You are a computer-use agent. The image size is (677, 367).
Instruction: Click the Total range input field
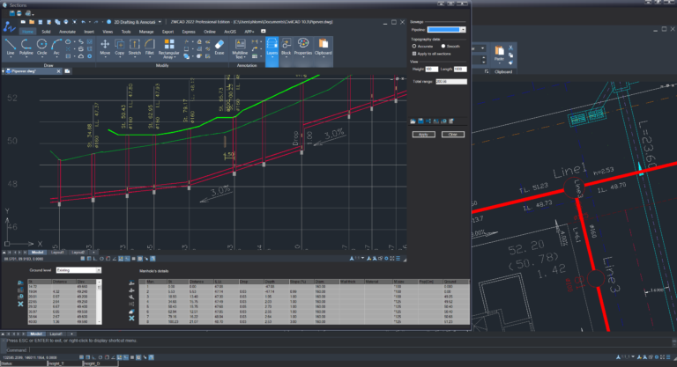pyautogui.click(x=450, y=81)
